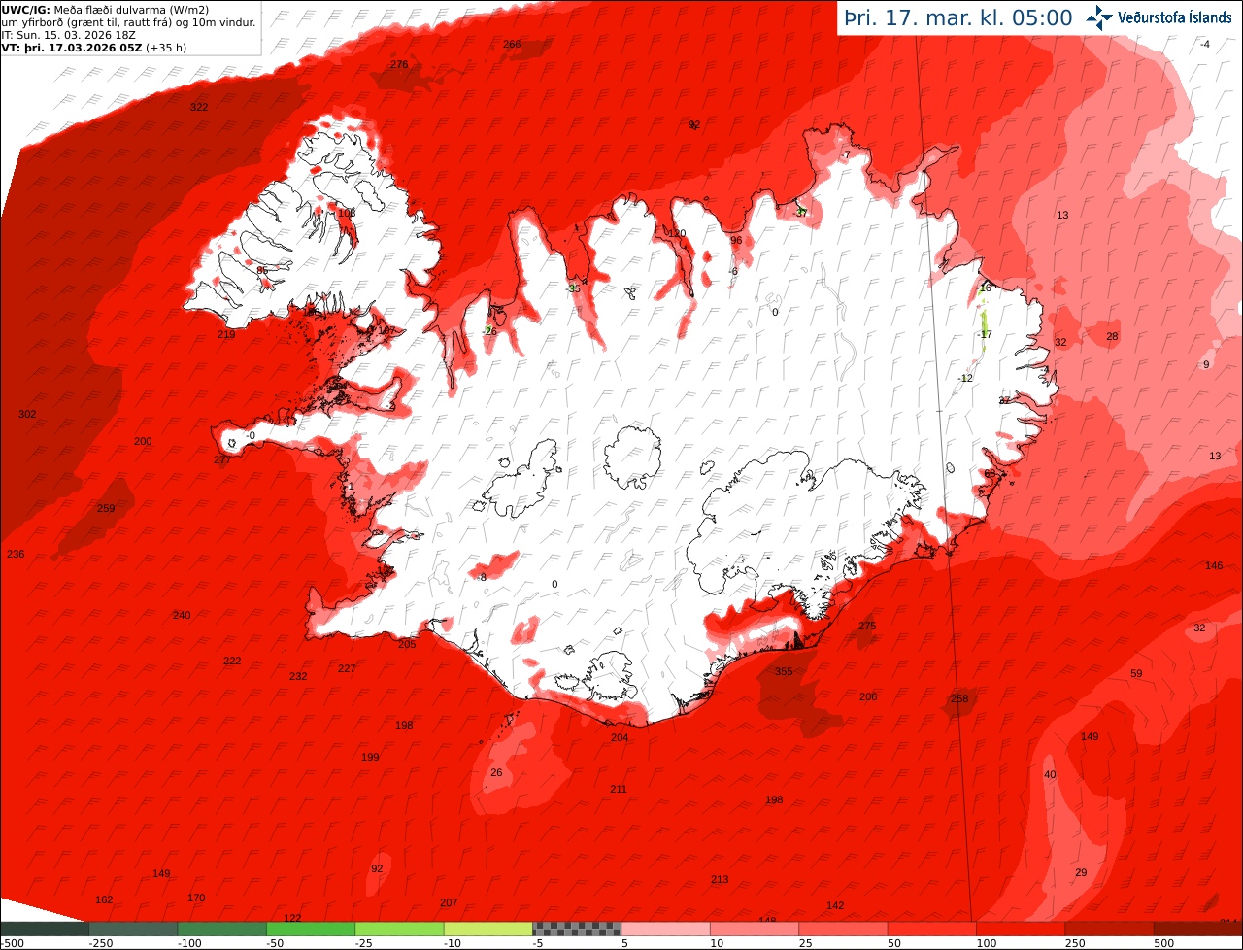
Task: Click the 207 flux value on the map
Action: pos(449,902)
